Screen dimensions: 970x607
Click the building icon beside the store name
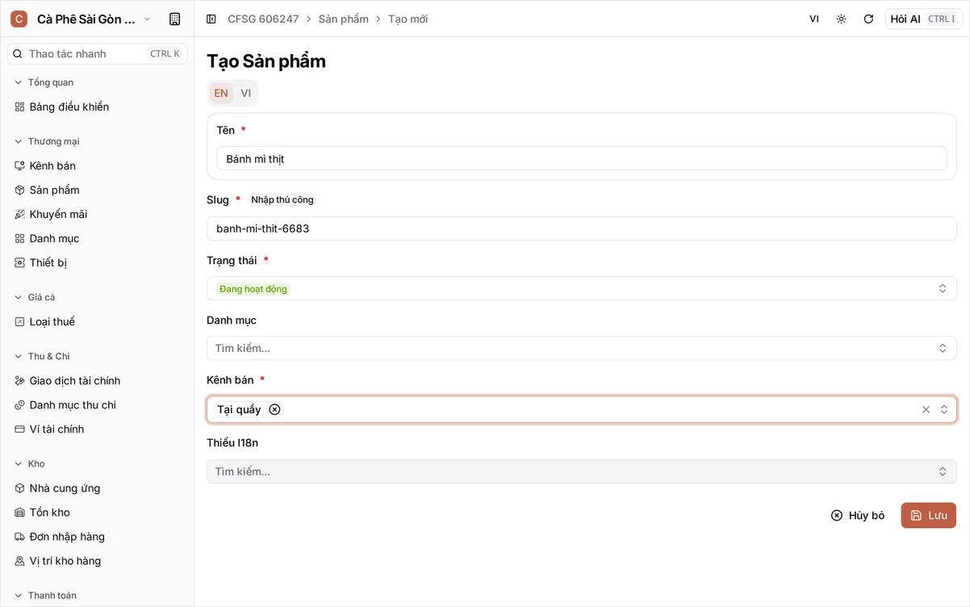[x=174, y=19]
